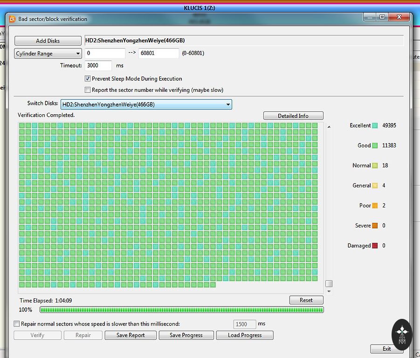Click the scroll up arrow beside block grid
Viewport: 420px width, 358px height.
[329, 127]
